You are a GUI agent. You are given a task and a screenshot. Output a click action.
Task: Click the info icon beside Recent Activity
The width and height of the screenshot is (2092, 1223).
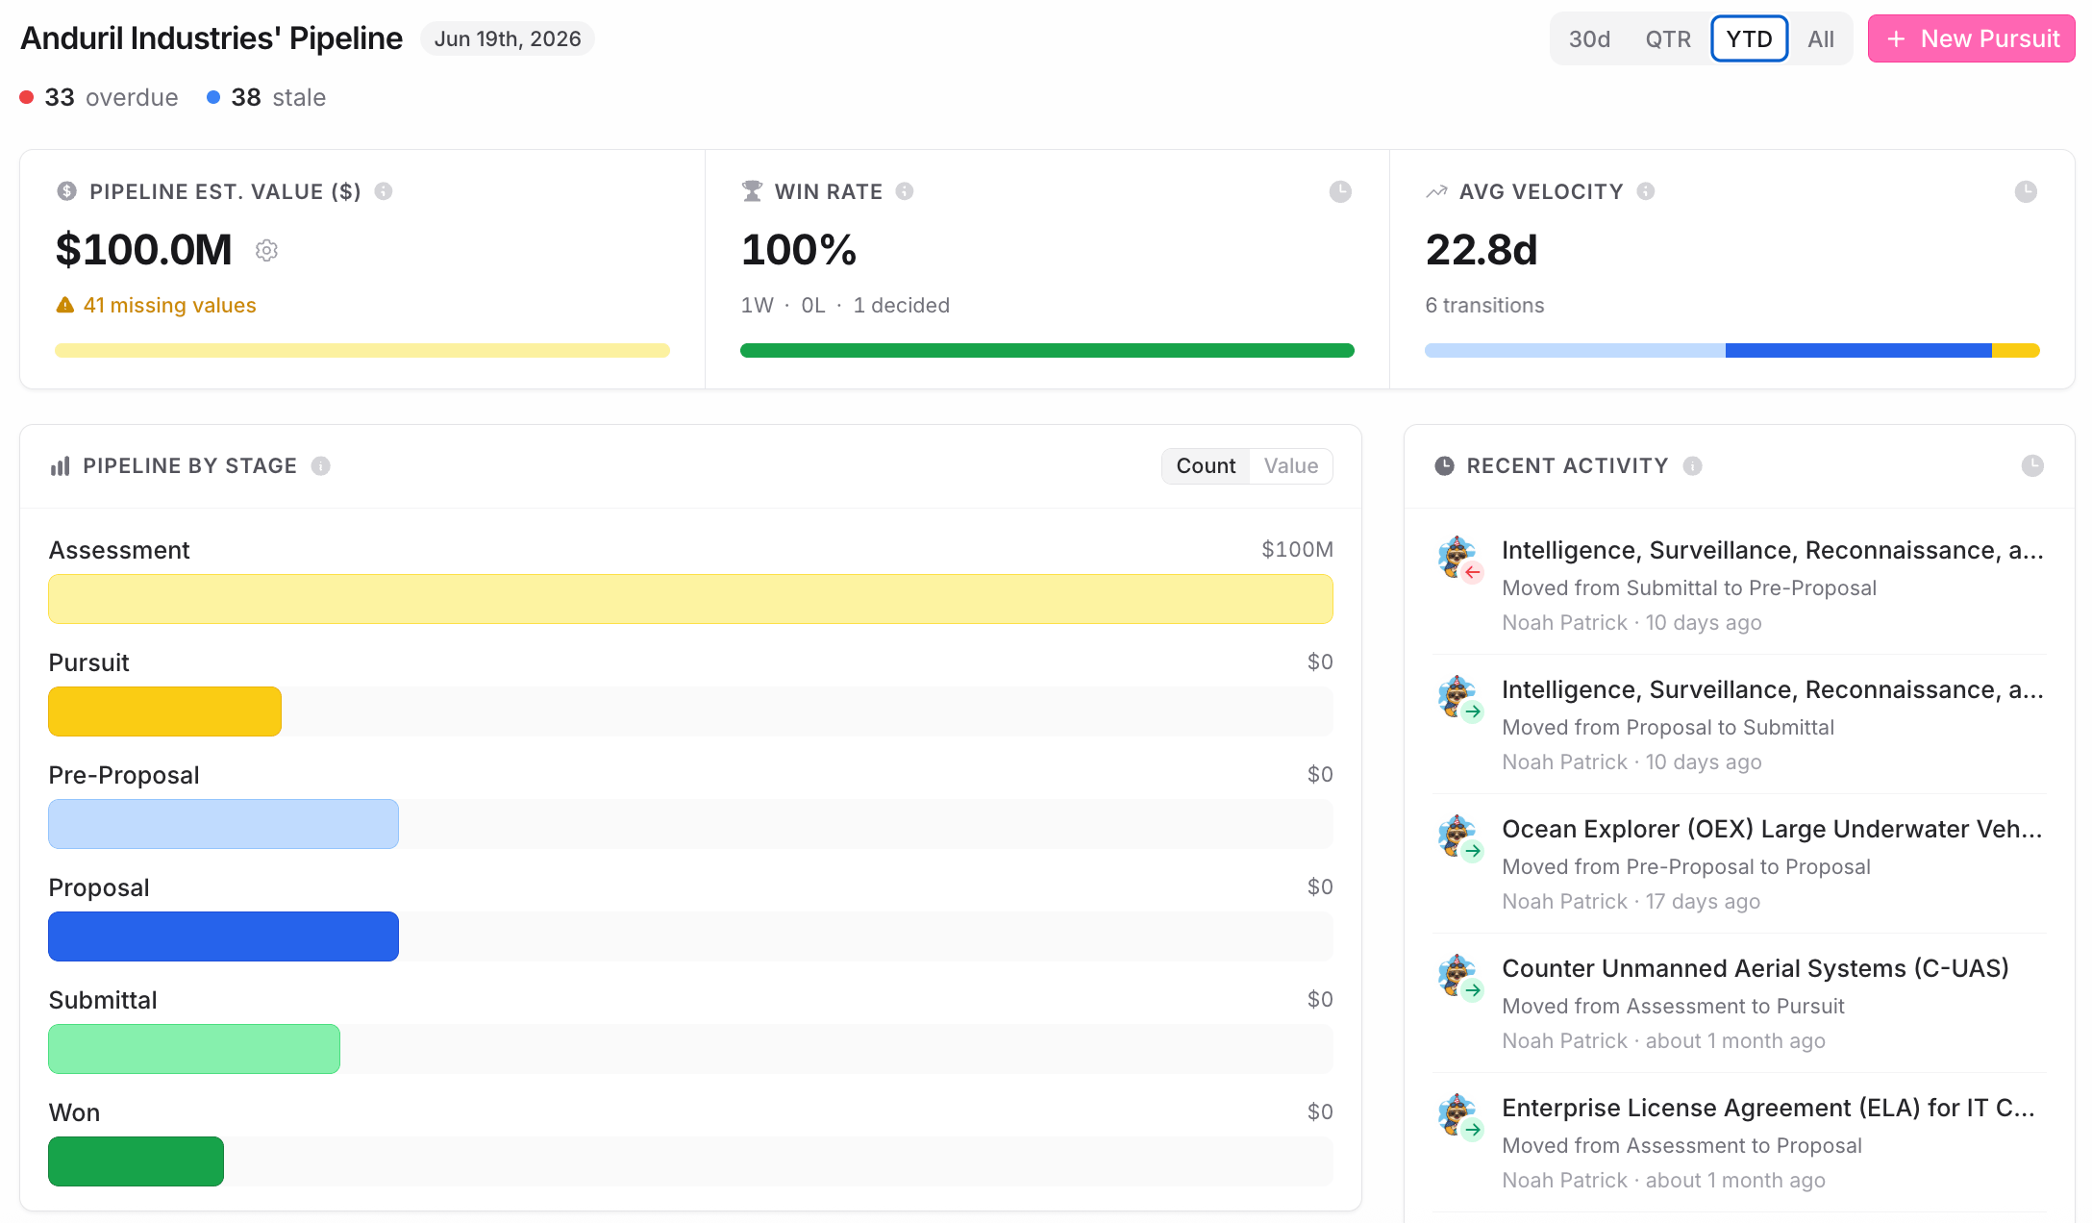point(1693,465)
